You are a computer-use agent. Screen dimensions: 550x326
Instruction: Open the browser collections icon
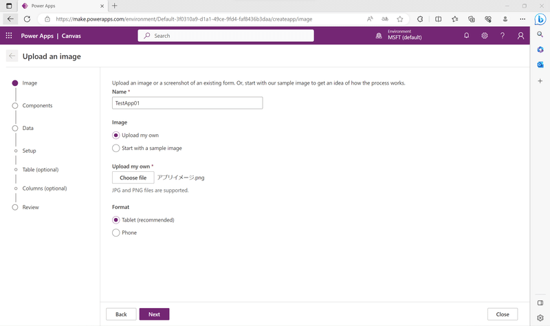(x=472, y=19)
